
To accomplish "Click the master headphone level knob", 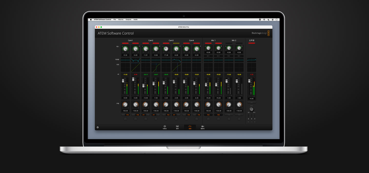I will 251,109.
